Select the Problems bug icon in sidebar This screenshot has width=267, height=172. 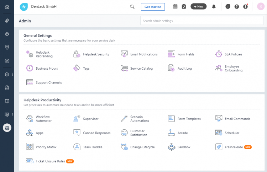(7, 34)
